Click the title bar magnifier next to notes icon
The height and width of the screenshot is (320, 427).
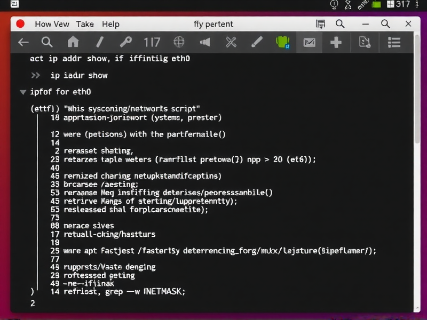(x=340, y=24)
